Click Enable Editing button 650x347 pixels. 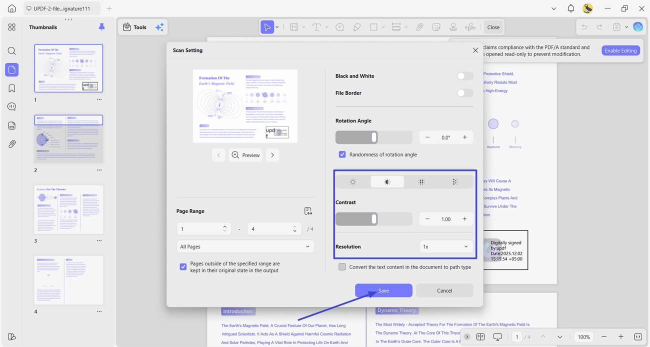point(620,50)
